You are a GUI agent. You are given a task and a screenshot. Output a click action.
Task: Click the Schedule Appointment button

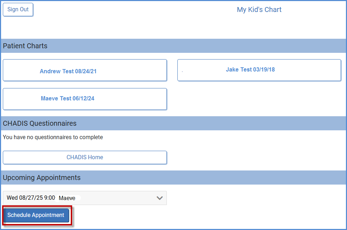(x=36, y=215)
